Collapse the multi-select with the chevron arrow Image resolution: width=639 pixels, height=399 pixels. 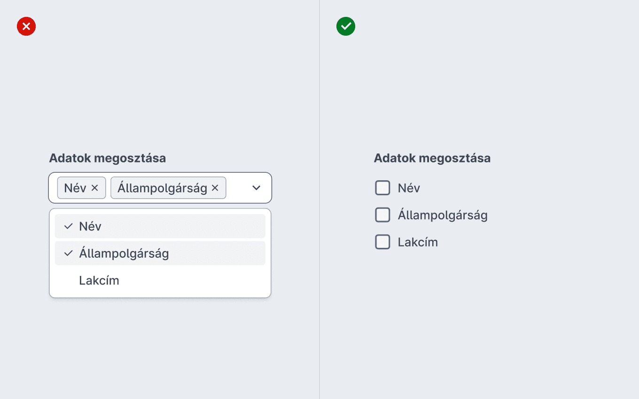pyautogui.click(x=256, y=188)
